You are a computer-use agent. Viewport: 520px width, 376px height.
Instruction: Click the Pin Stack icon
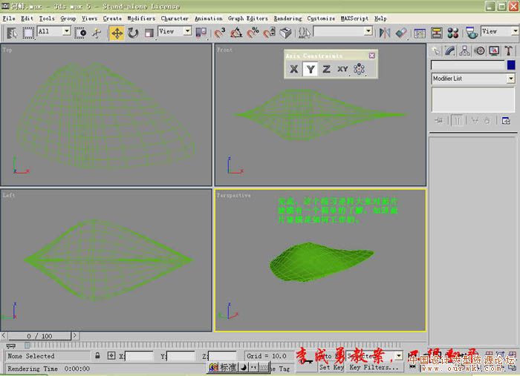(439, 120)
